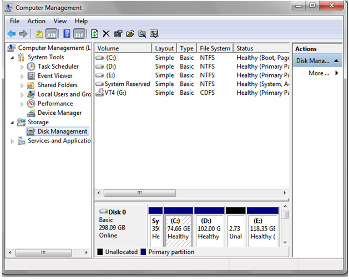Click the tree pane horizontal scrollbar thumb
349x280 pixels.
tap(43, 253)
